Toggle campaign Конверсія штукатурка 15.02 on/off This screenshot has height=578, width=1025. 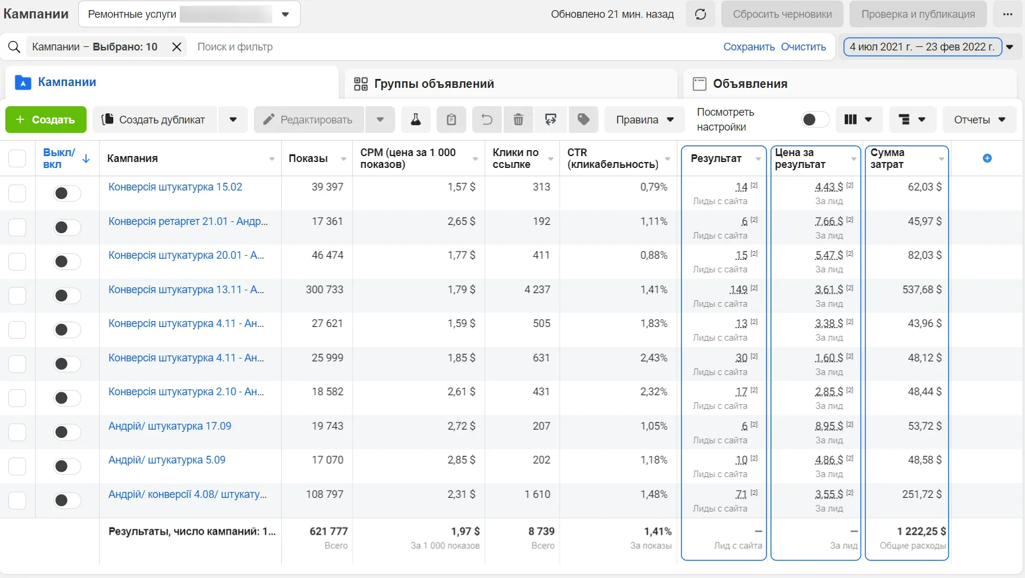(x=67, y=193)
